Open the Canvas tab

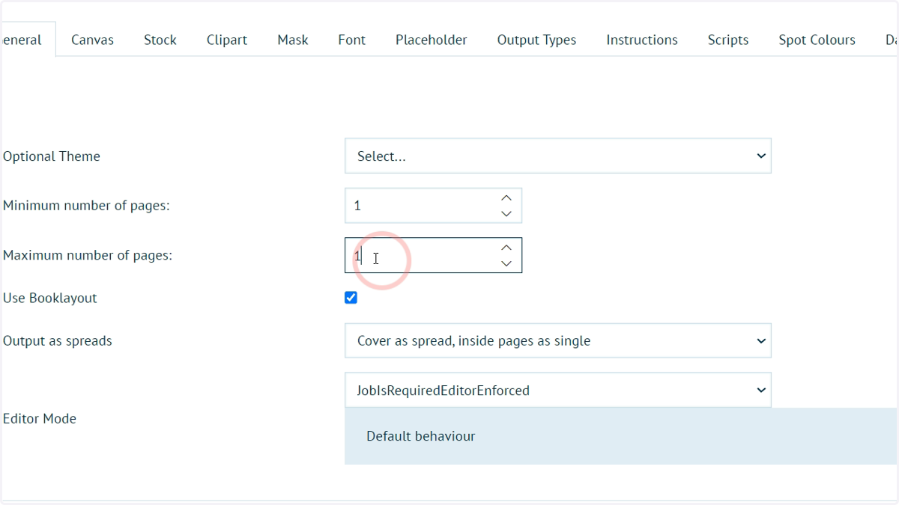92,40
